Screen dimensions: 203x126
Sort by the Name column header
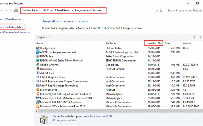[x=39, y=43]
